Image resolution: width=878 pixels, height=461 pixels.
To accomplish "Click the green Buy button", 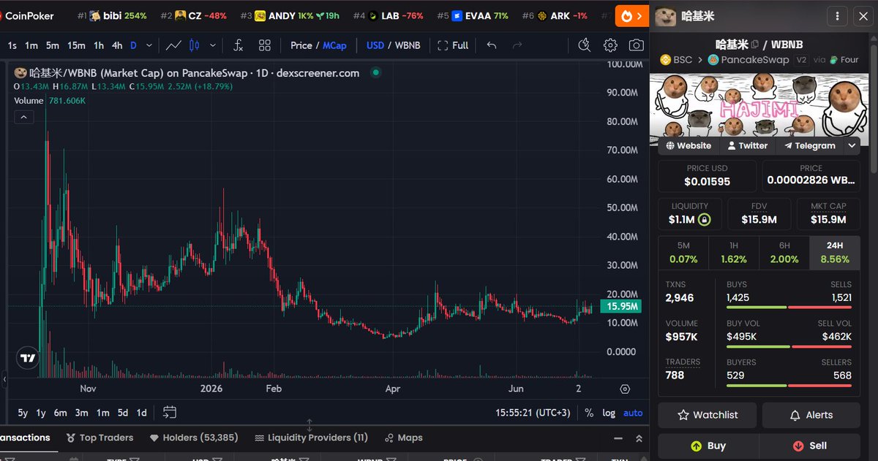I will click(x=708, y=446).
